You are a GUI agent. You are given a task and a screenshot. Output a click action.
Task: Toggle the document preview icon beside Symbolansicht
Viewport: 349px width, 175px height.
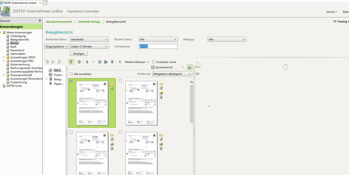coord(190,67)
